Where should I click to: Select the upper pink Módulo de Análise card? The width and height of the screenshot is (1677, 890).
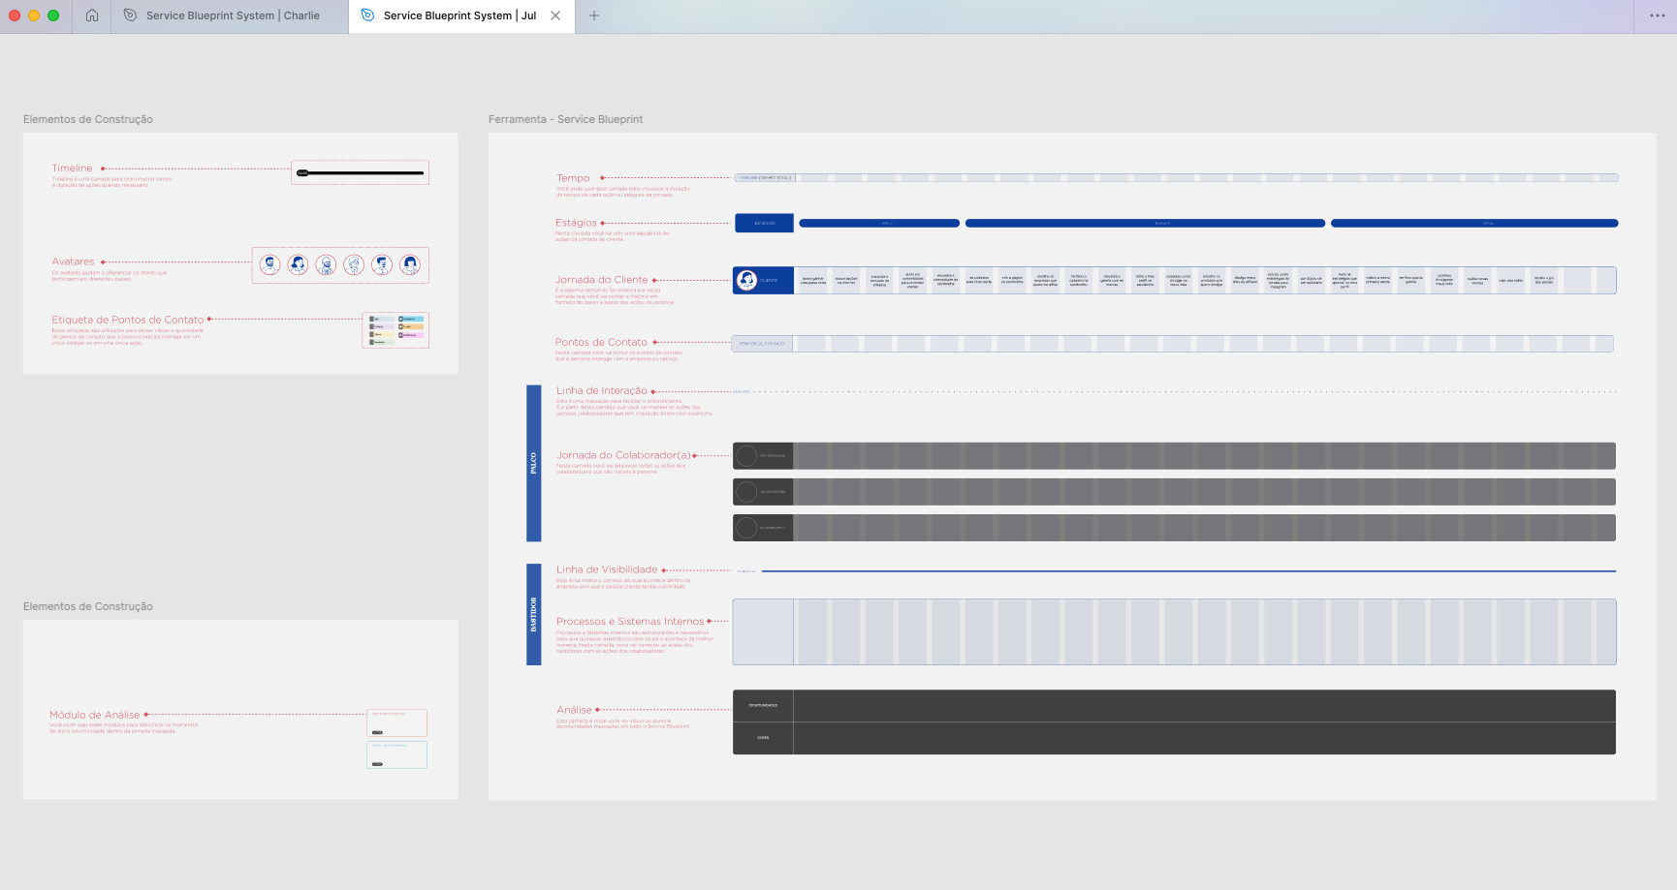point(396,722)
